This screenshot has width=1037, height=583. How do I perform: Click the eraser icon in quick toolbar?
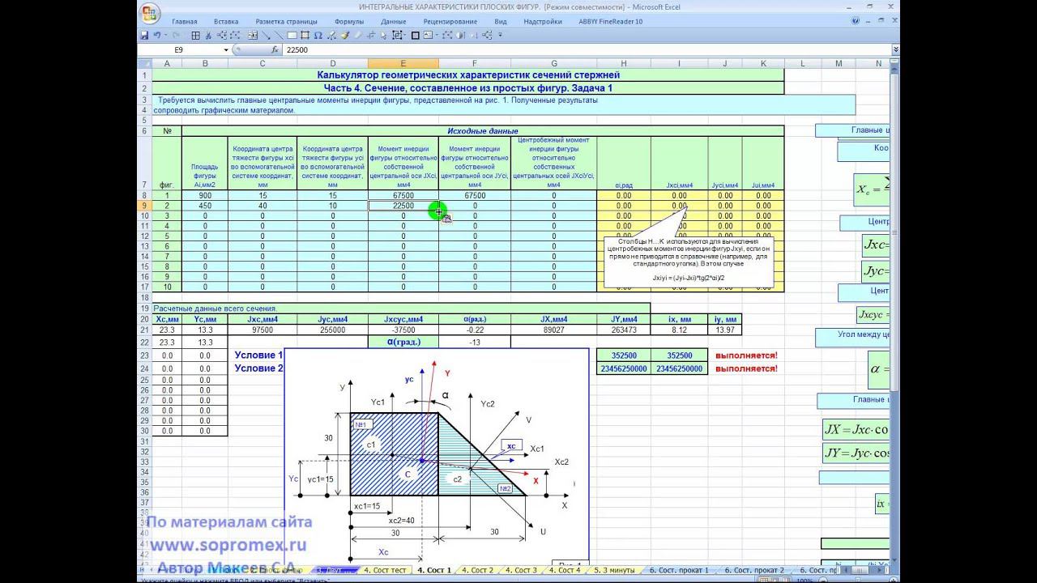coord(357,36)
